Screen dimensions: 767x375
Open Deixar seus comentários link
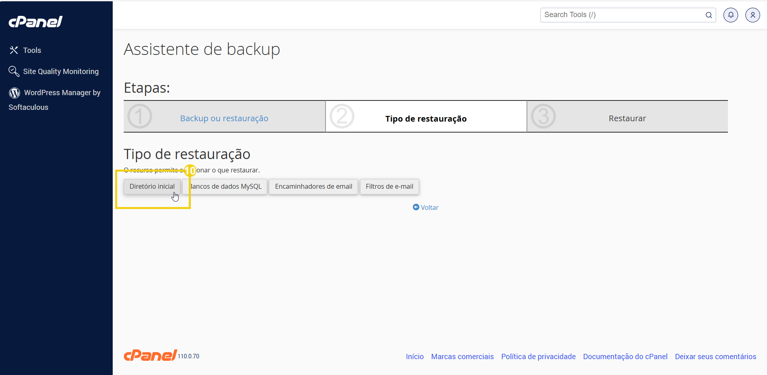(x=715, y=356)
